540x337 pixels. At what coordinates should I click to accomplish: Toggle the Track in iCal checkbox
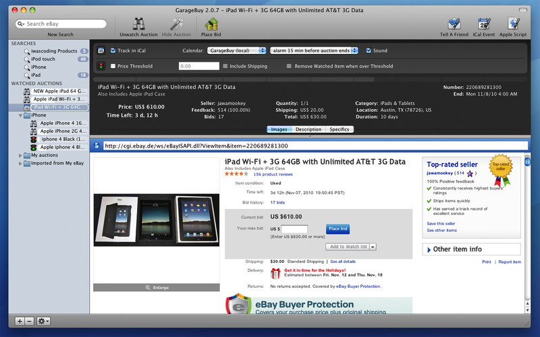click(113, 51)
